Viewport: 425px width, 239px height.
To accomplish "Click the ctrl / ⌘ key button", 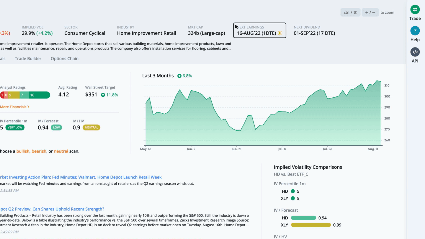I will 350,12.
